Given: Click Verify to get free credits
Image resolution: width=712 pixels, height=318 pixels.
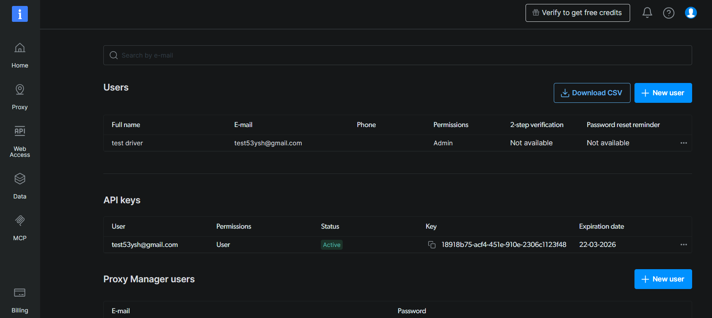Looking at the screenshot, I should pos(578,13).
